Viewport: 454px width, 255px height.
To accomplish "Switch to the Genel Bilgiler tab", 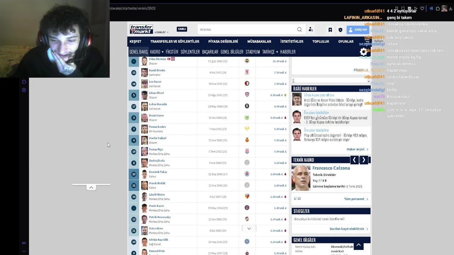I will pyautogui.click(x=232, y=52).
